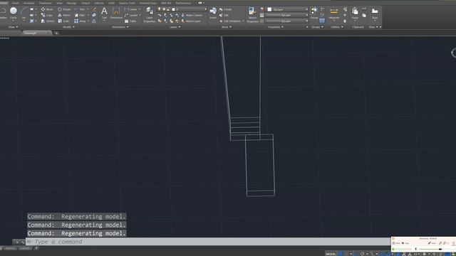
Task: Insert a Table from Annotation panel
Action: 130,21
